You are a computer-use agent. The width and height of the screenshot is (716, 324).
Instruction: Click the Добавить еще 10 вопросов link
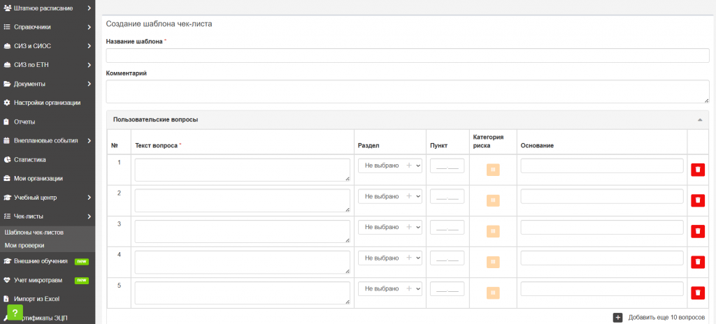click(666, 317)
